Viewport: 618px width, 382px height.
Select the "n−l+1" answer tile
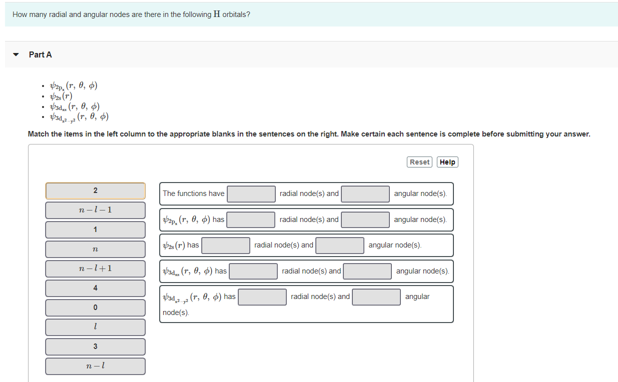pyautogui.click(x=95, y=268)
